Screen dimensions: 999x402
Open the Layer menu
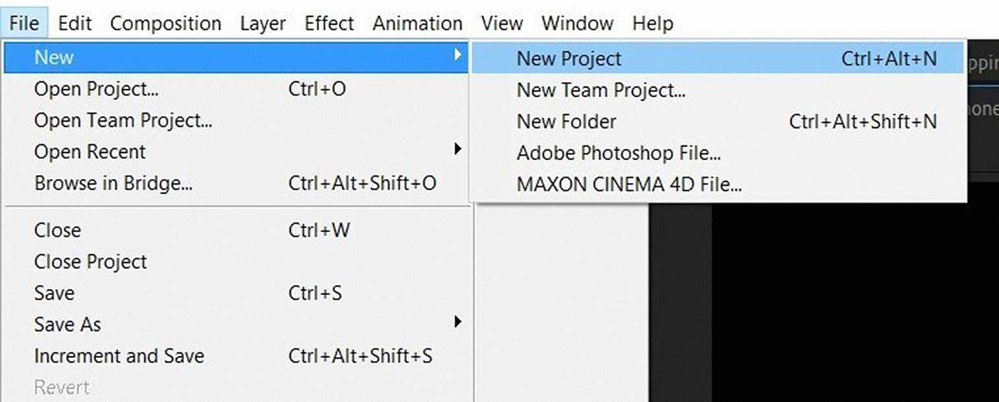click(x=263, y=24)
